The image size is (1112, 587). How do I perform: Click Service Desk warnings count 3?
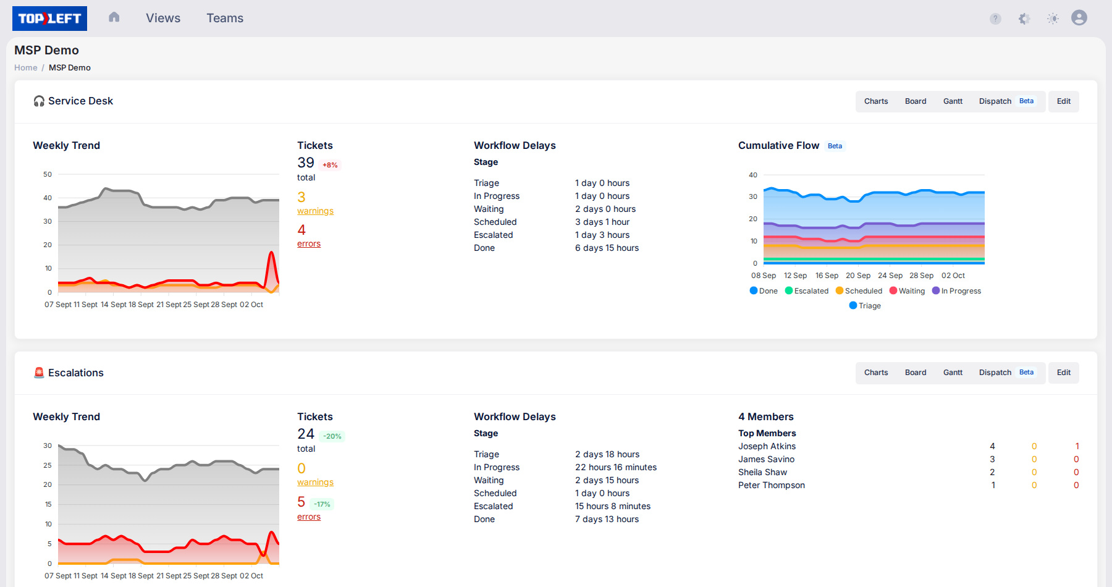click(301, 197)
